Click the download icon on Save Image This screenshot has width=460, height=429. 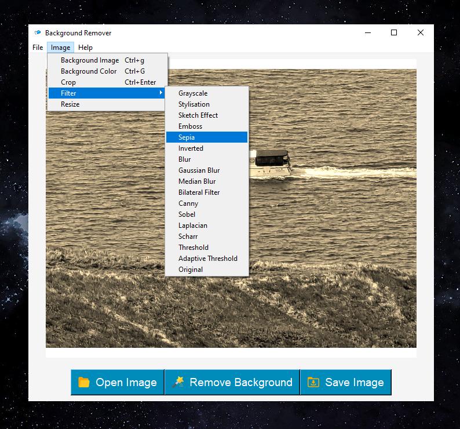pos(313,382)
